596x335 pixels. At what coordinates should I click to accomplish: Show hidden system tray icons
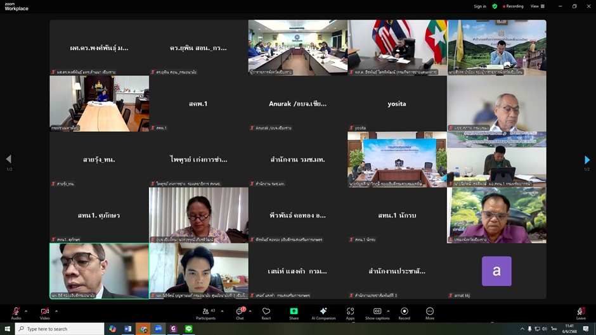point(522,329)
